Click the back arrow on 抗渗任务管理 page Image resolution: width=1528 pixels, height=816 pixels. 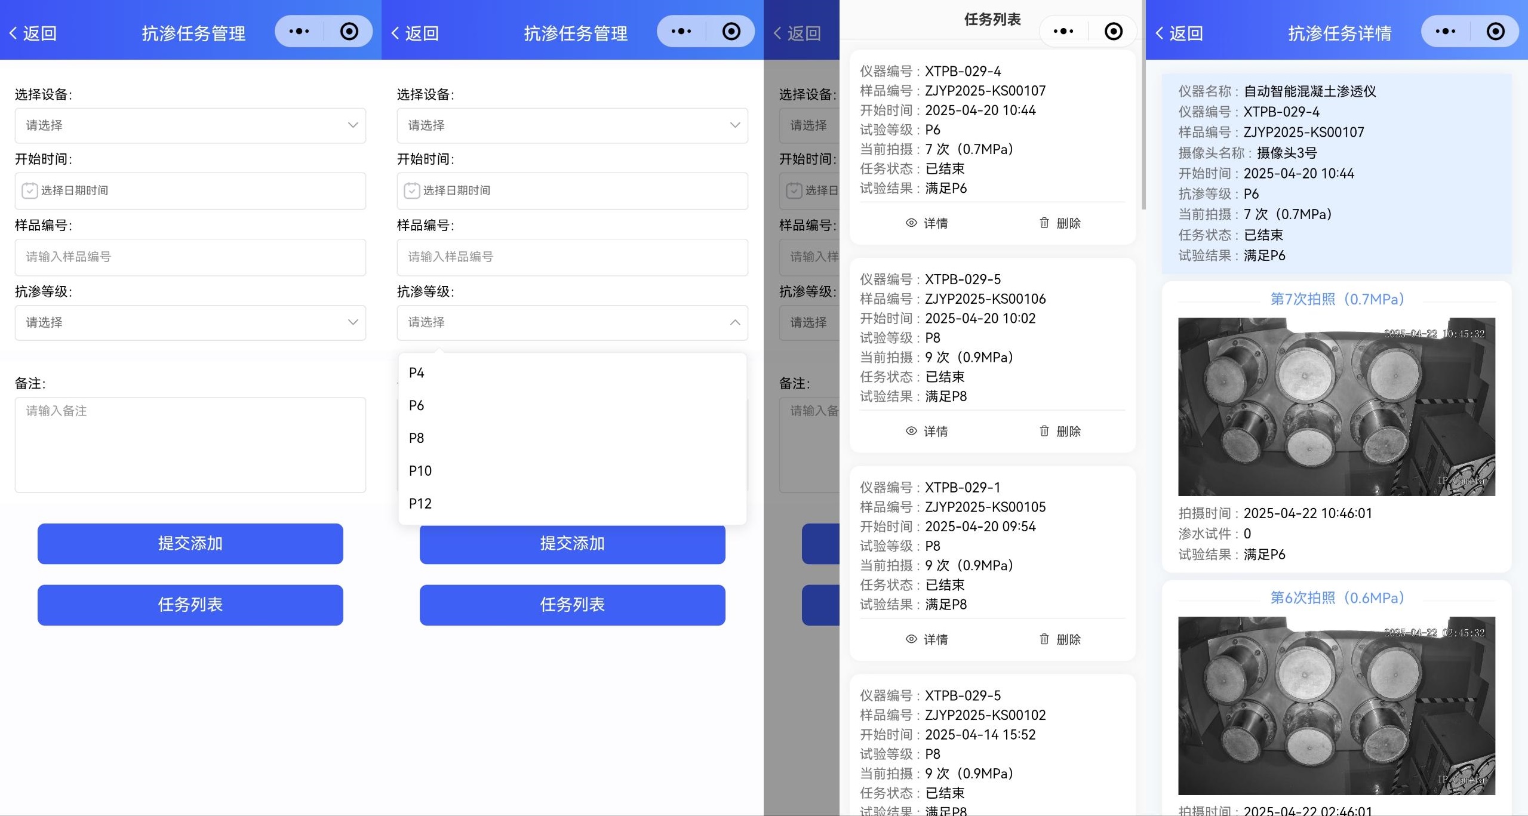13,32
